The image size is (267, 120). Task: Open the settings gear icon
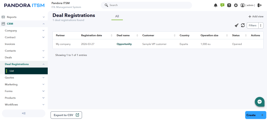tap(236, 5)
